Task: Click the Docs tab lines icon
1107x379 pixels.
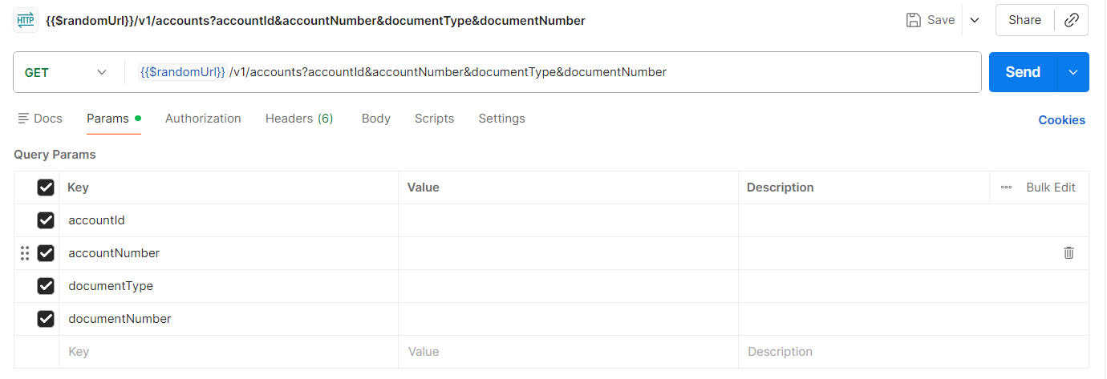Action: [x=23, y=119]
